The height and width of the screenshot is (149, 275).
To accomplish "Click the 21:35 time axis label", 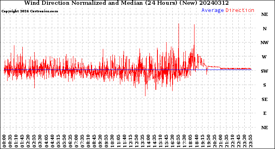I will (x=226, y=141).
